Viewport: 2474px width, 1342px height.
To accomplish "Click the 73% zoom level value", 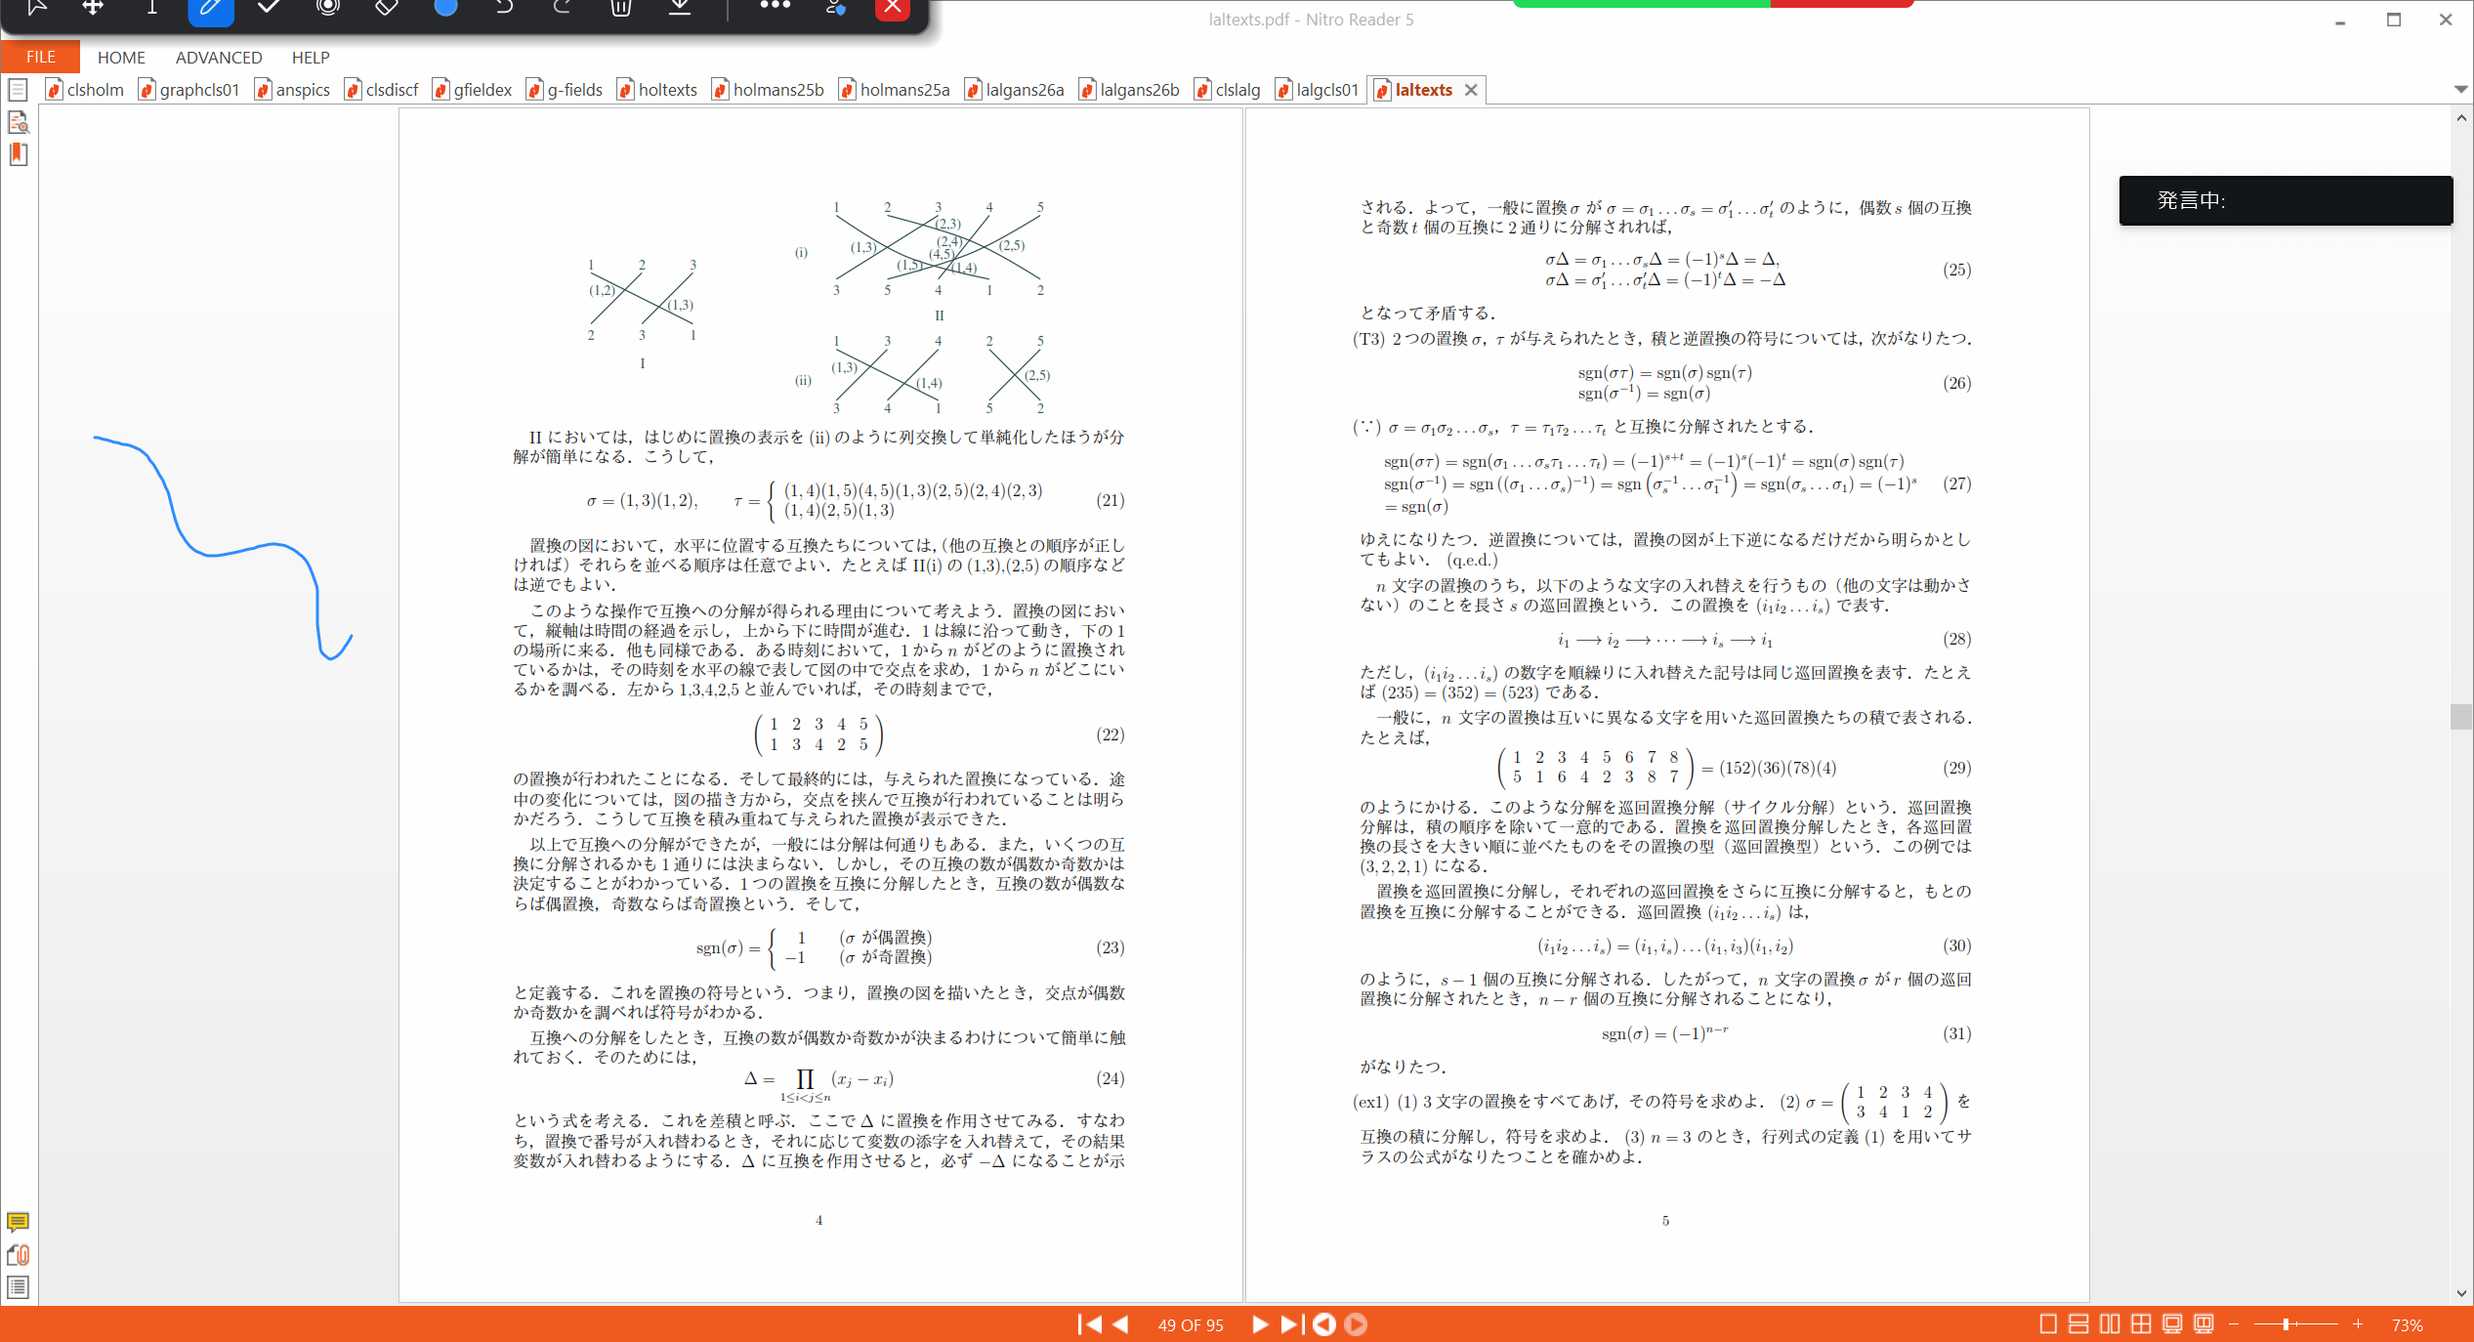I will tap(2407, 1325).
